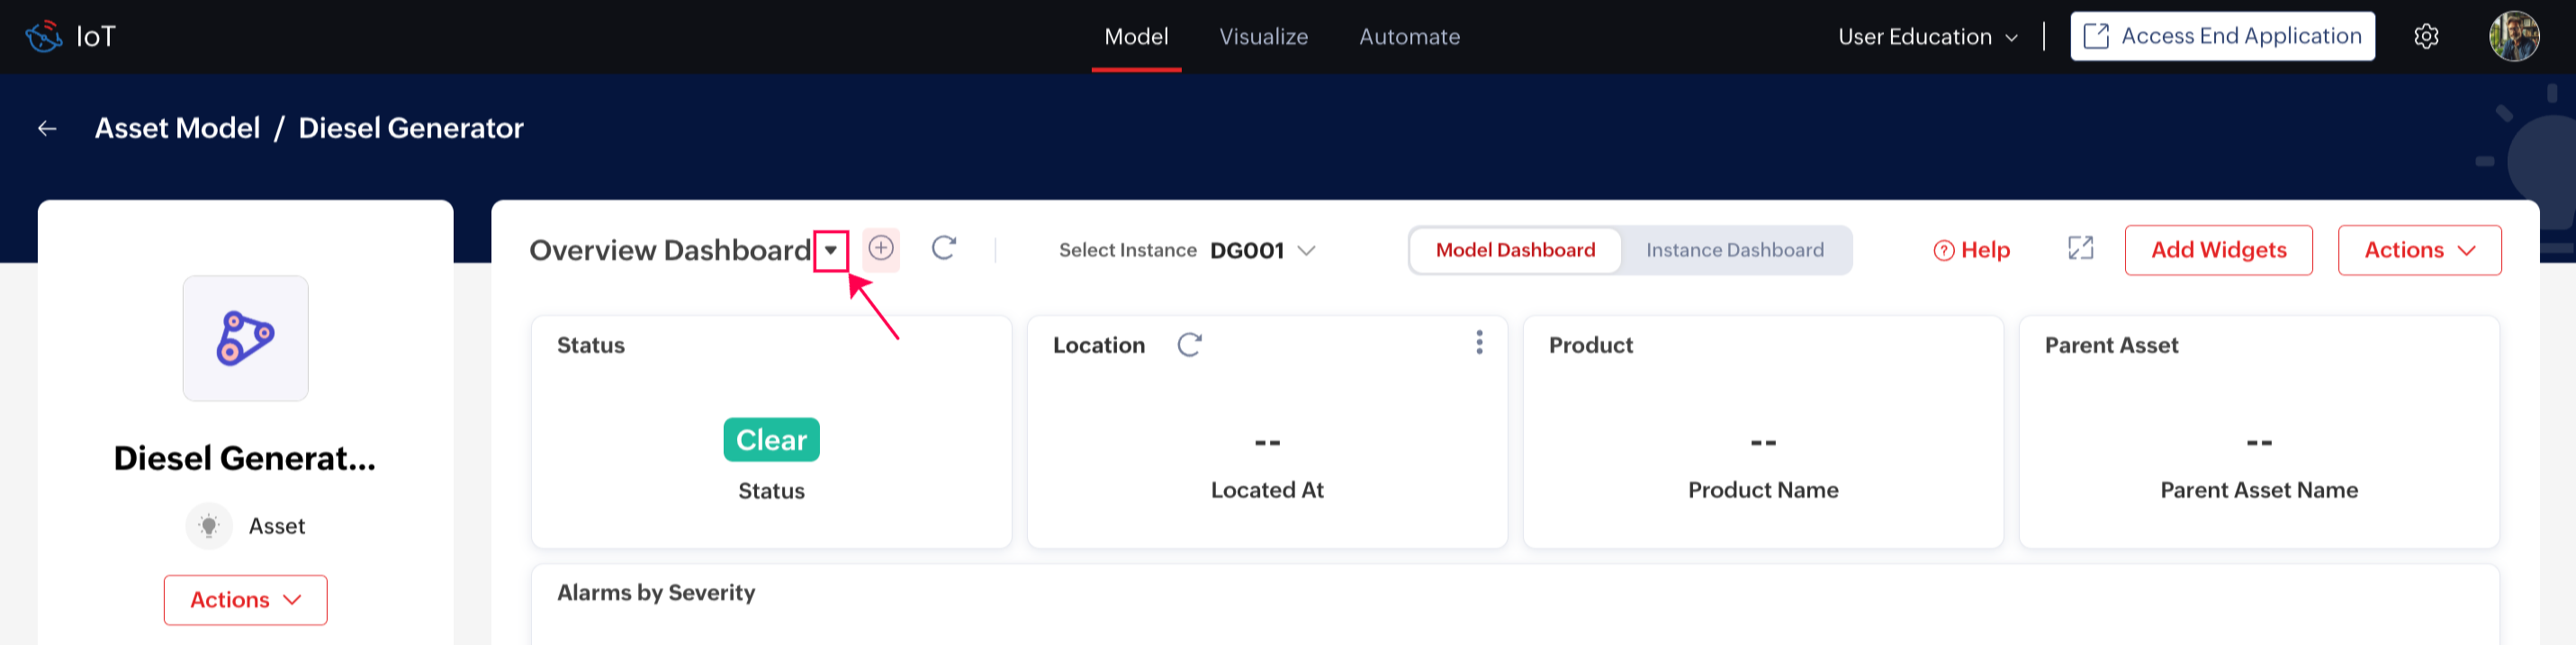Open Location widget three-dot menu
Image resolution: width=2576 pixels, height=645 pixels.
pos(1479,343)
